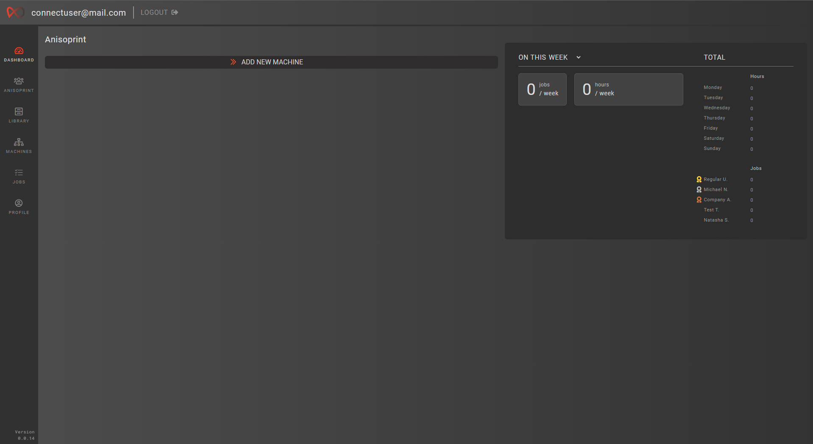Select user Company A. in jobs list
The image size is (813, 444).
tap(717, 200)
